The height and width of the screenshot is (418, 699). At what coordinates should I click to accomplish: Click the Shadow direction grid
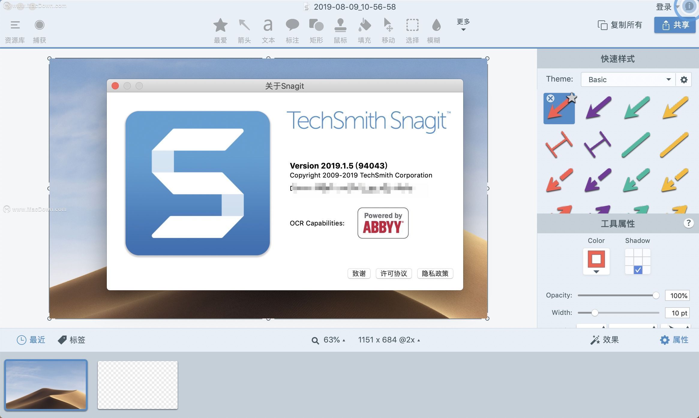point(637,261)
